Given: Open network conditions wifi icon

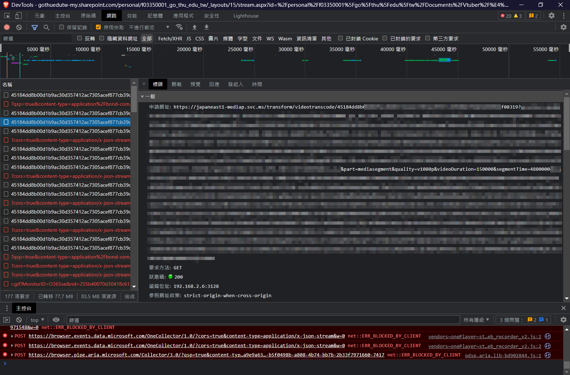Looking at the screenshot, I should click(179, 27).
